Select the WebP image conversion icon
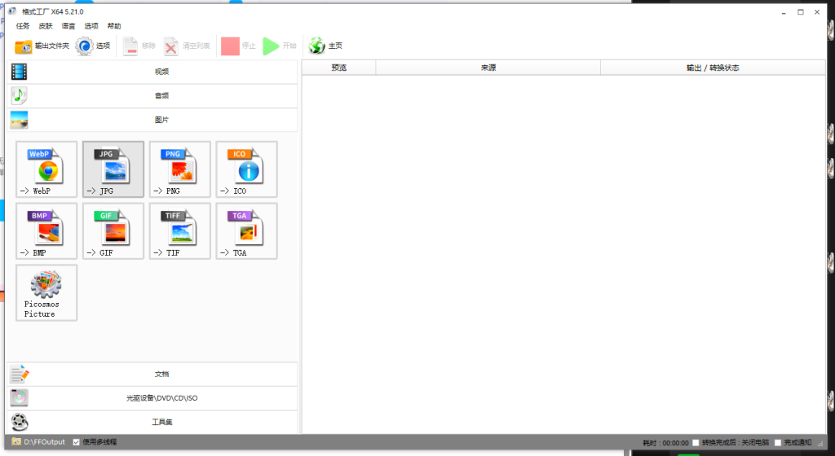835x456 pixels. coord(46,169)
